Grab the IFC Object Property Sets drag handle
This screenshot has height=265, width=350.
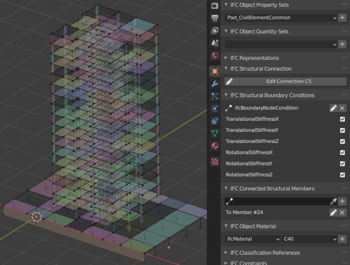point(344,4)
